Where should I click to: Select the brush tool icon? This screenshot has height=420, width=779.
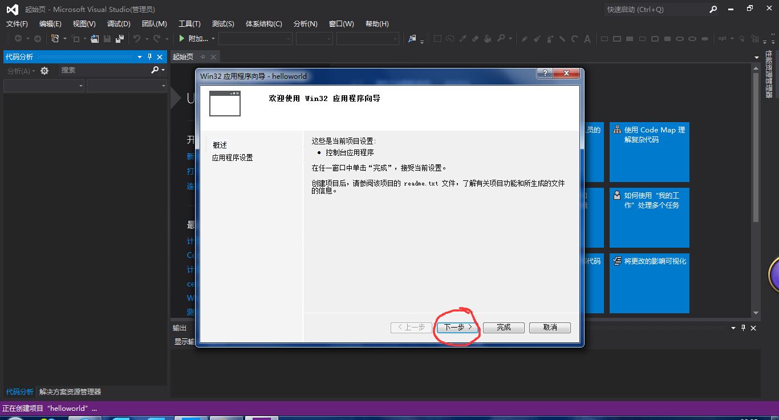coord(537,39)
